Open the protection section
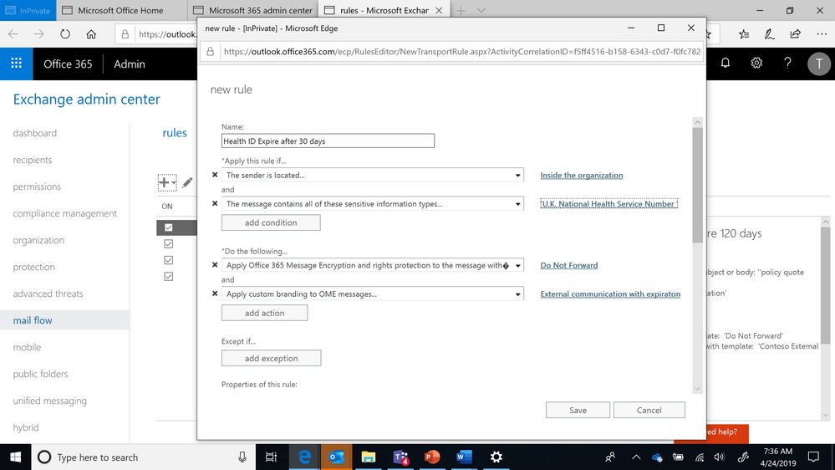835x470 pixels. pos(34,267)
